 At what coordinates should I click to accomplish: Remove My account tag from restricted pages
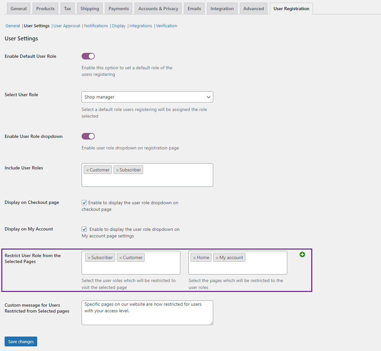coord(217,258)
